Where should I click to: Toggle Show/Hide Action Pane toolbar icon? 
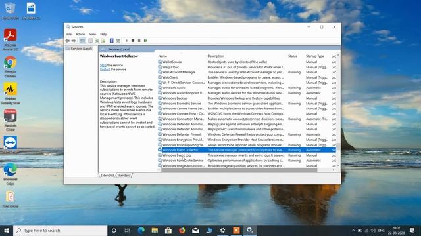(x=118, y=41)
